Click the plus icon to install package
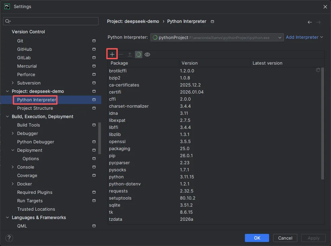The image size is (331, 246). click(112, 55)
